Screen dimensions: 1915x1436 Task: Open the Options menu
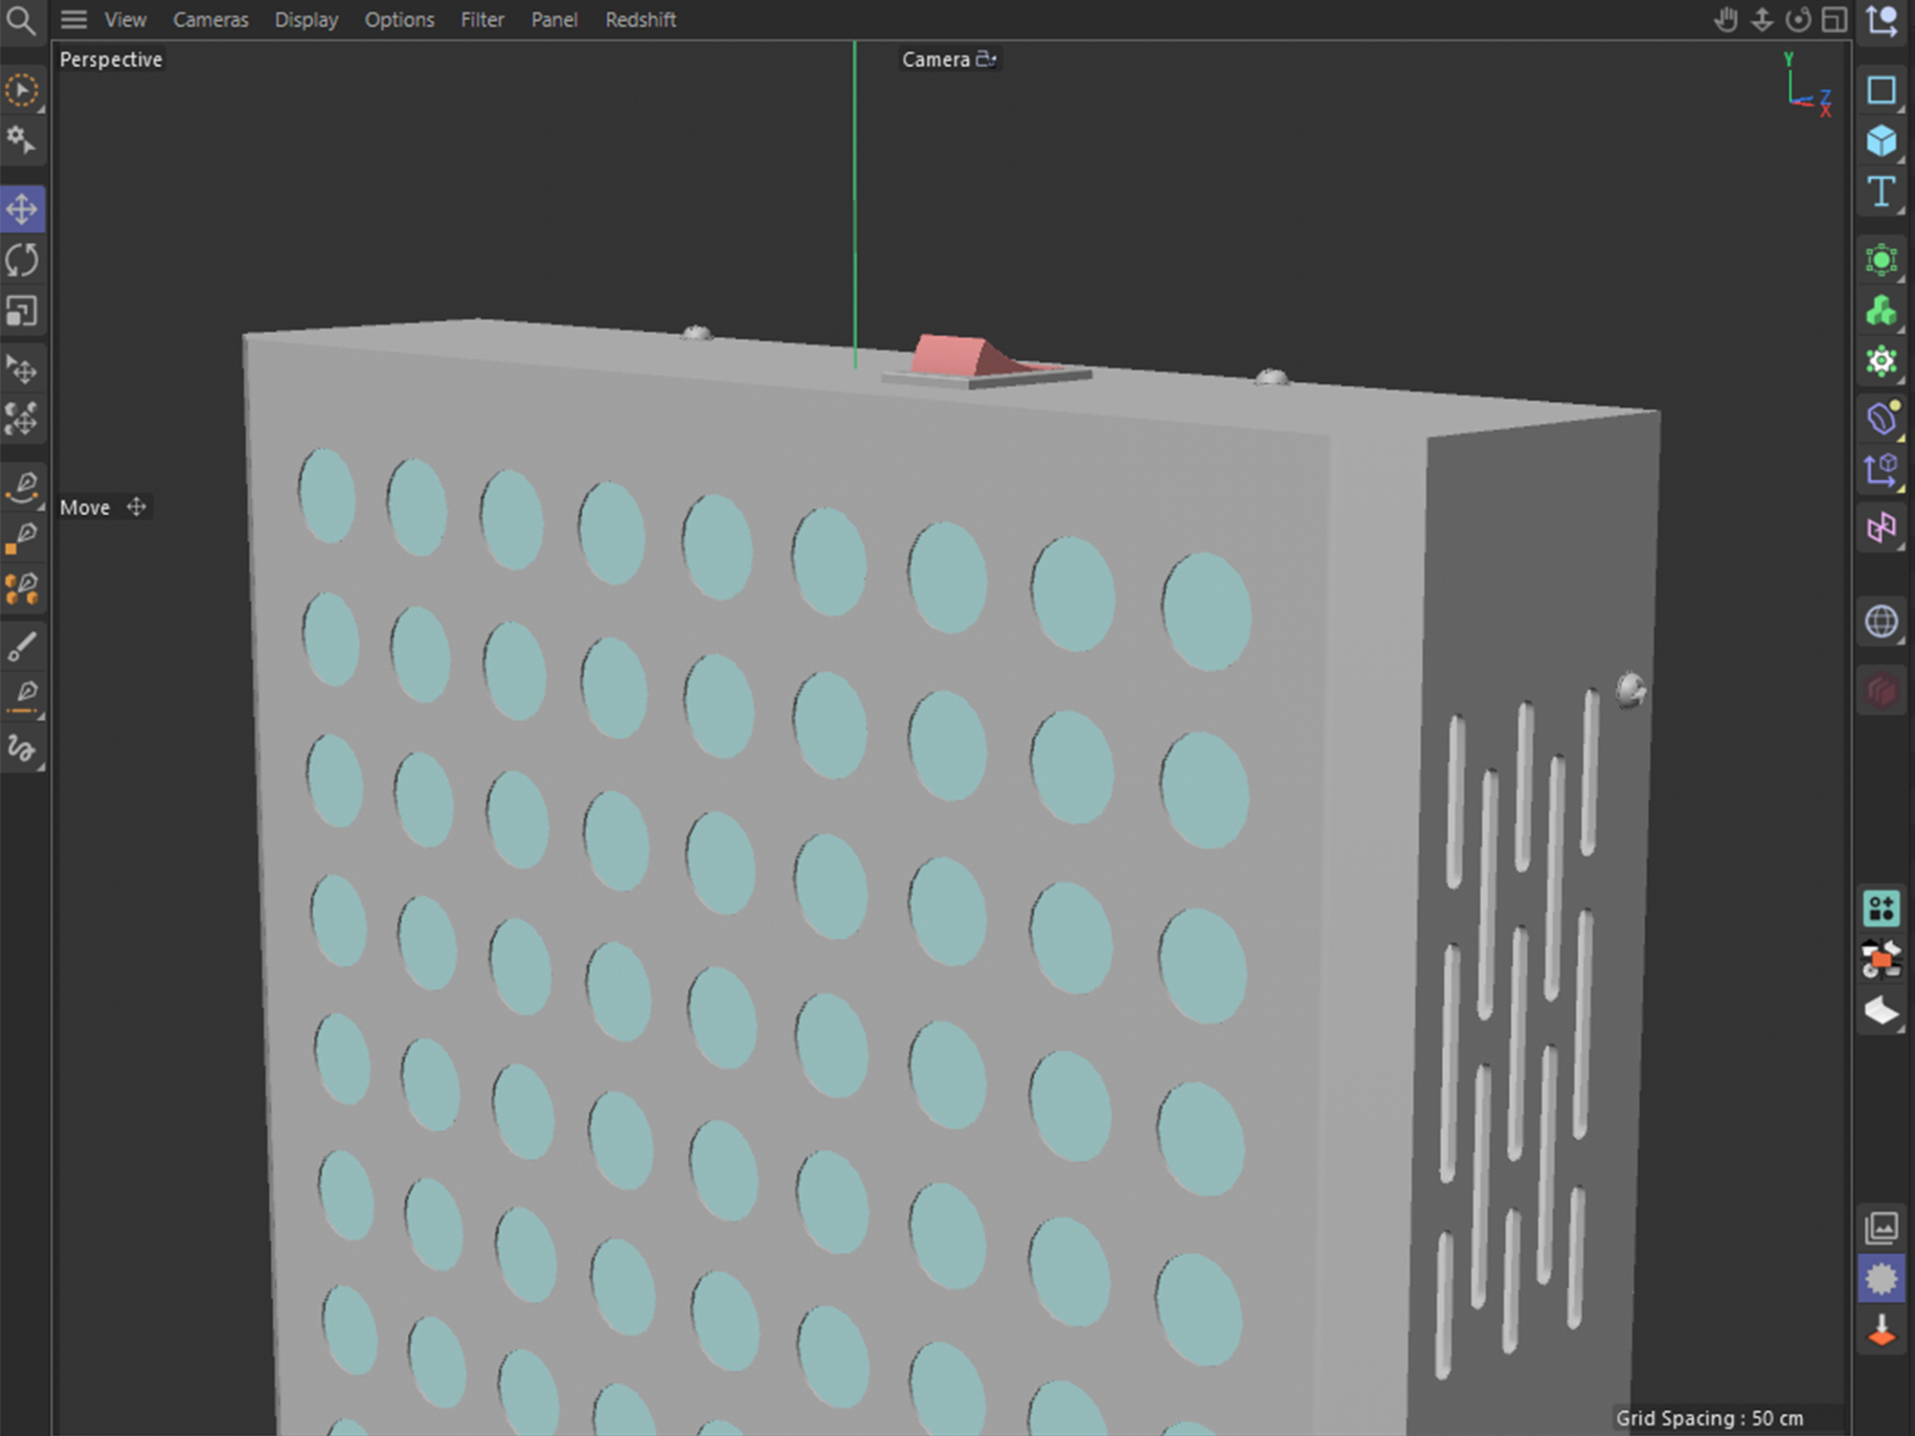[399, 19]
